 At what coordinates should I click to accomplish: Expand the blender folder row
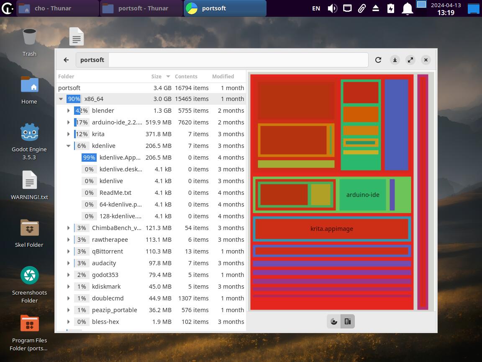tap(69, 111)
